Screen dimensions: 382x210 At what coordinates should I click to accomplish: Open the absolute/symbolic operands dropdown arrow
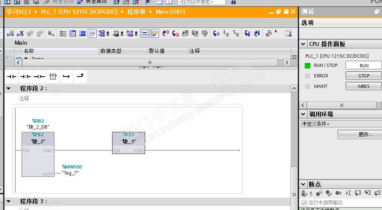tap(108, 33)
